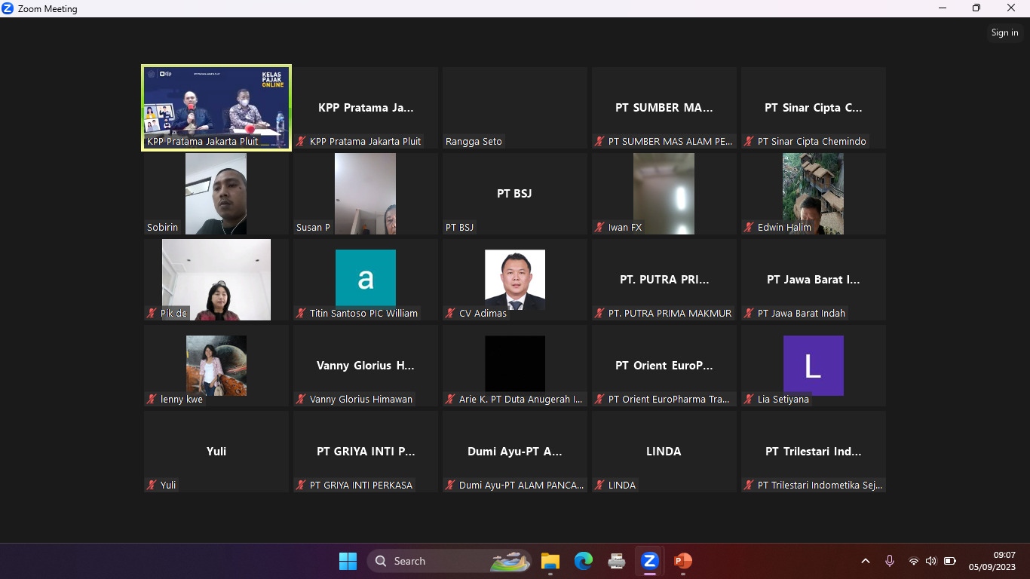
Task: Select the KPP Pratama Jakarta Pluit video tile
Action: click(x=216, y=108)
